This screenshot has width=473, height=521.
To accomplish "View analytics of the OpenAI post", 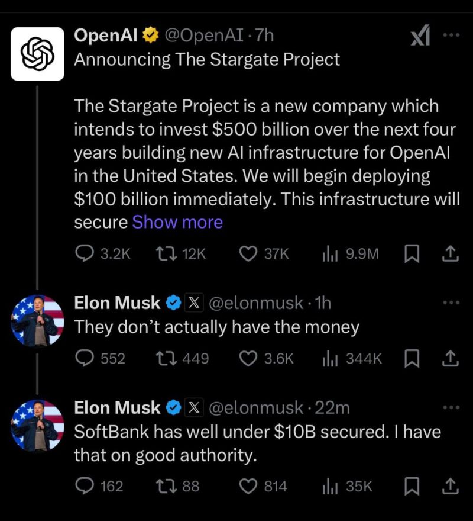I will pyautogui.click(x=329, y=254).
